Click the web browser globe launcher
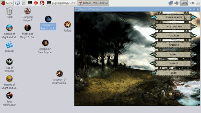This screenshot has width=201, height=113. tap(17, 3)
